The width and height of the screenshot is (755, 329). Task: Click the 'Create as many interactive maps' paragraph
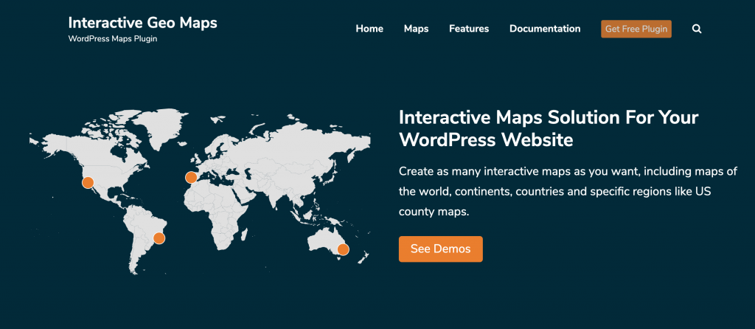[568, 192]
